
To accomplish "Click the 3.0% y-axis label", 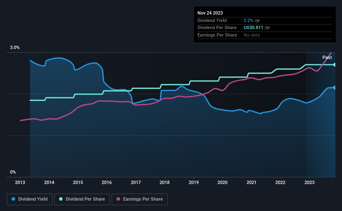I will point(15,47).
